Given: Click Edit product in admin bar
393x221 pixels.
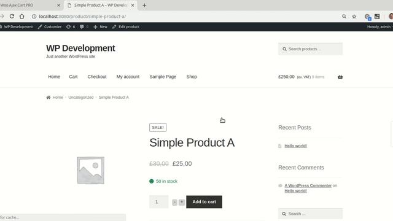Looking at the screenshot, I should point(125,26).
